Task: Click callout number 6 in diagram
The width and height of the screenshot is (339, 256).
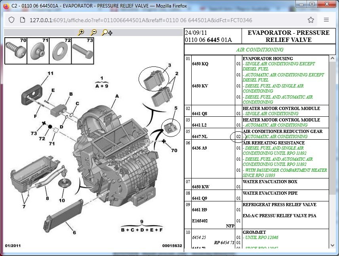Action: pos(74,232)
